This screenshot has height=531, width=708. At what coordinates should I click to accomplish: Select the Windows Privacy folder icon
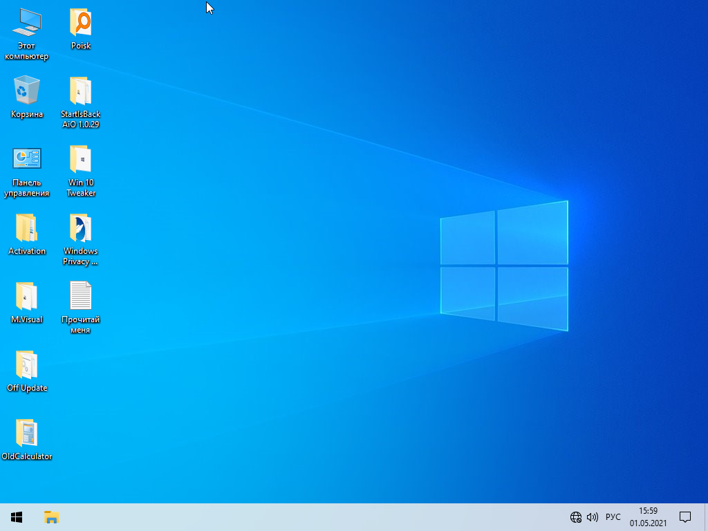click(x=81, y=228)
